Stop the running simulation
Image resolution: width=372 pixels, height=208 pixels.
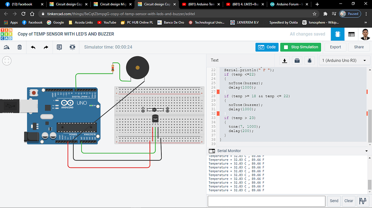300,47
